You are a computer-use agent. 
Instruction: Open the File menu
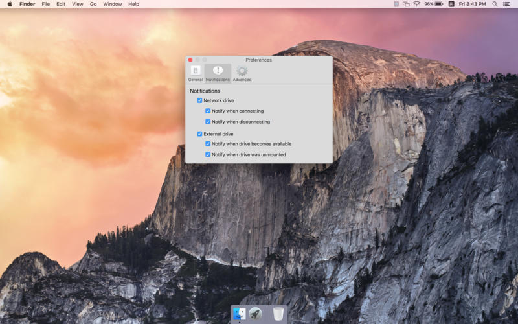click(x=45, y=4)
